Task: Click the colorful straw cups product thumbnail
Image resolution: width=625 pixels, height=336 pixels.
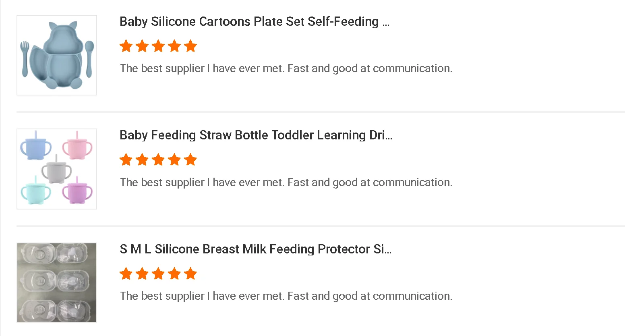Action: tap(57, 169)
